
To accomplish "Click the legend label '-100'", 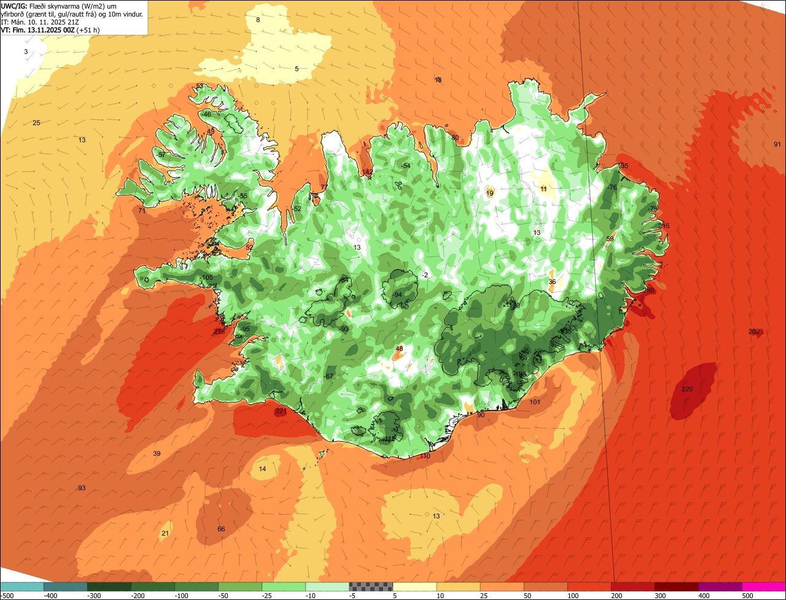I will [x=181, y=595].
